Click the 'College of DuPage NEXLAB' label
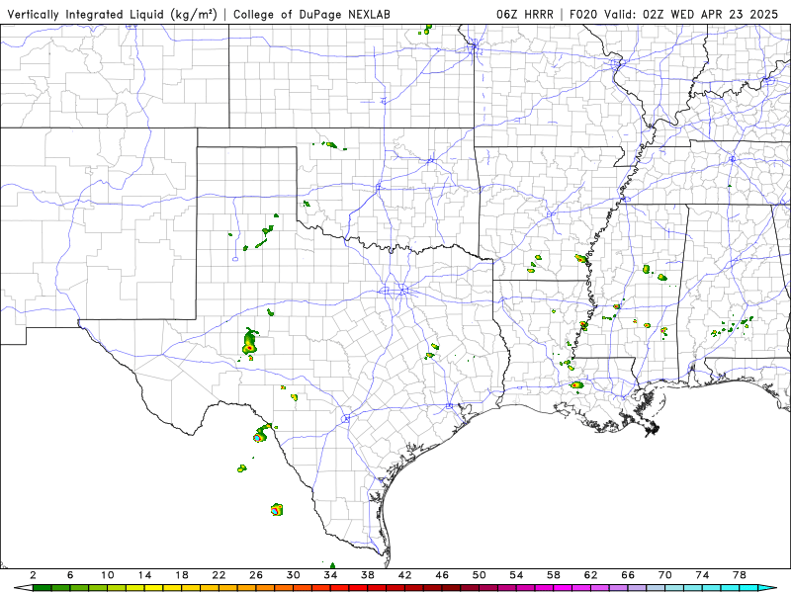Image resolution: width=791 pixels, height=593 pixels. (x=311, y=14)
